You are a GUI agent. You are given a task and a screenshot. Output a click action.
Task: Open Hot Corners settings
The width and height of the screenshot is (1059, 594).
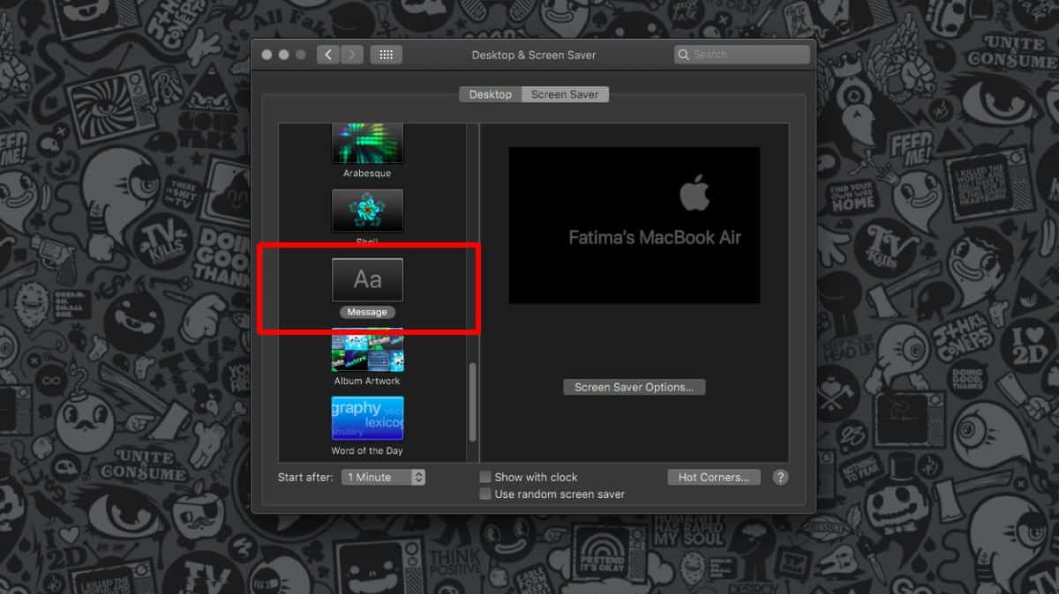(713, 477)
